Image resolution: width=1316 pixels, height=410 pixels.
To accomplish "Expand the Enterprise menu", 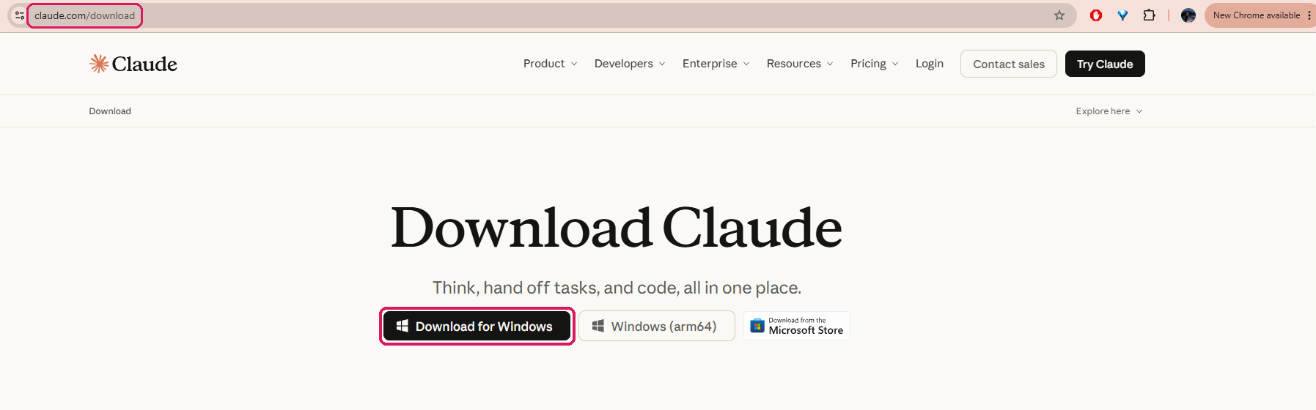I will click(716, 64).
